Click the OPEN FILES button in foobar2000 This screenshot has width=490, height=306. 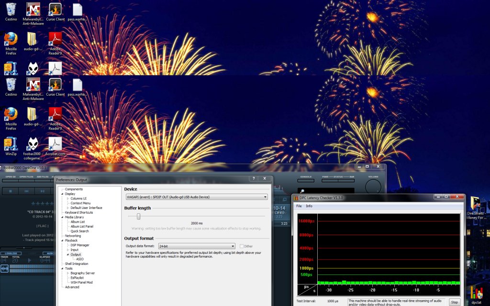pos(26,180)
